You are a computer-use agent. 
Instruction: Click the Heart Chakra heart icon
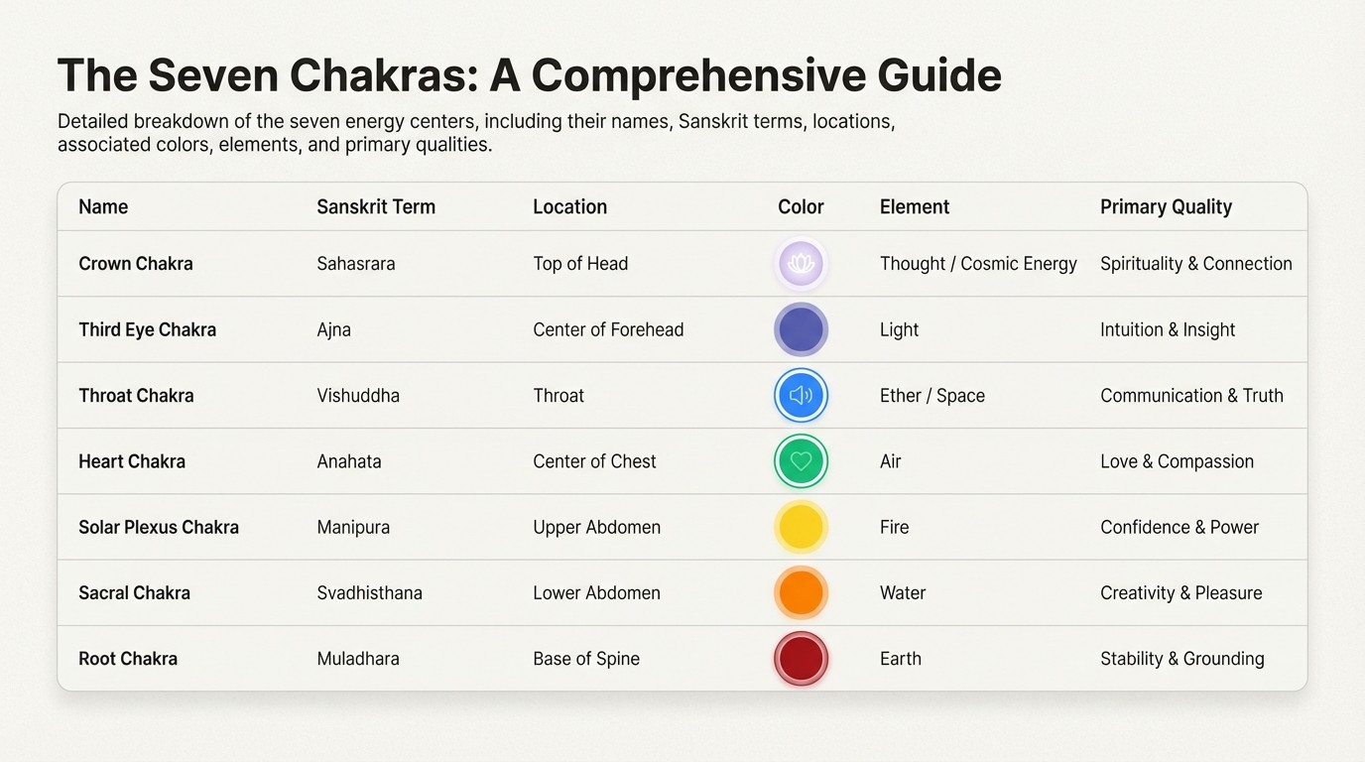(801, 461)
